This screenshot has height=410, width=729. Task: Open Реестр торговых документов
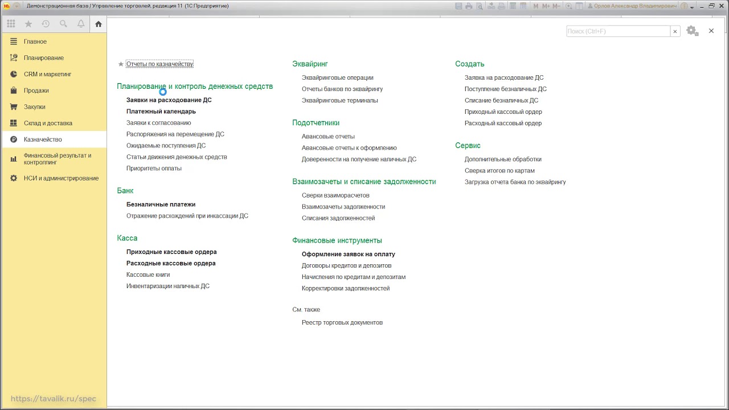pyautogui.click(x=342, y=322)
